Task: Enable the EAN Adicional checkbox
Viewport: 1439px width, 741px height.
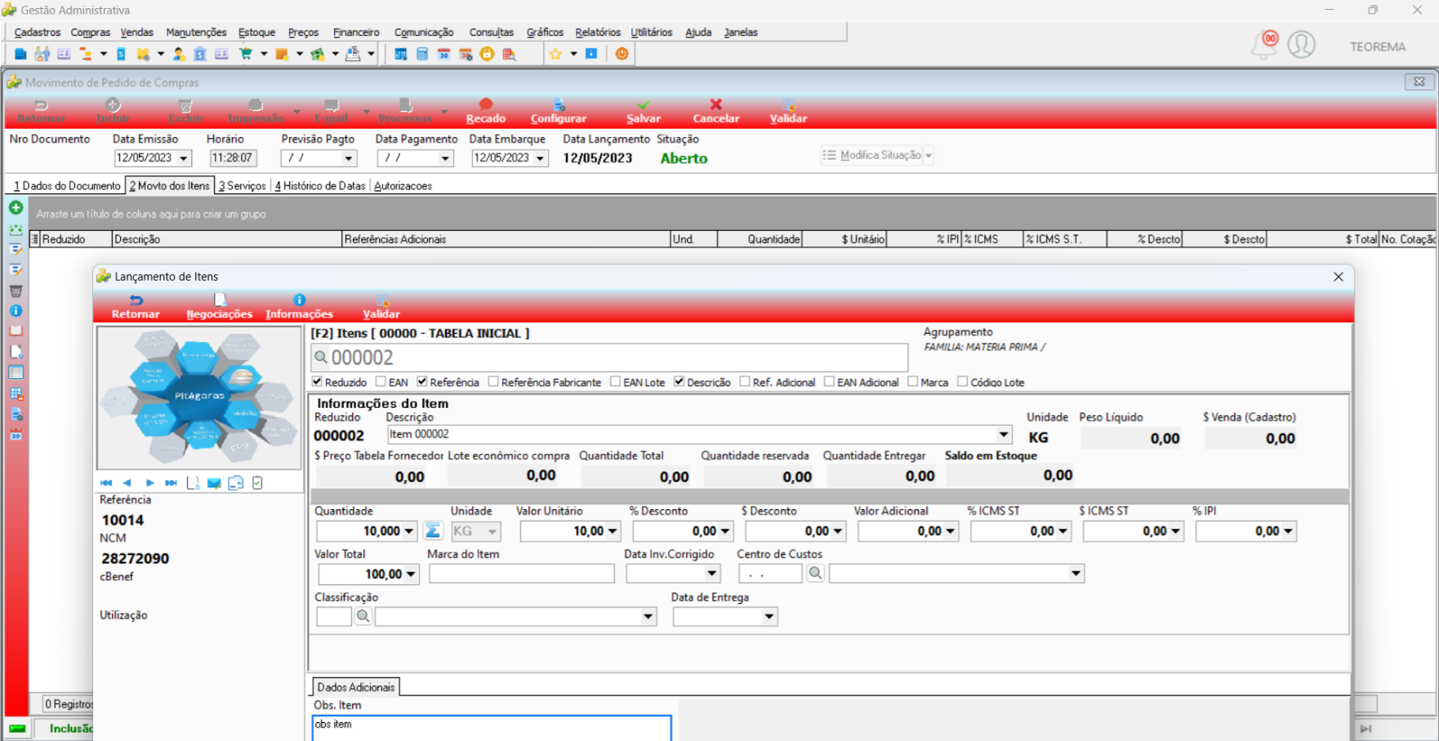Action: (829, 382)
